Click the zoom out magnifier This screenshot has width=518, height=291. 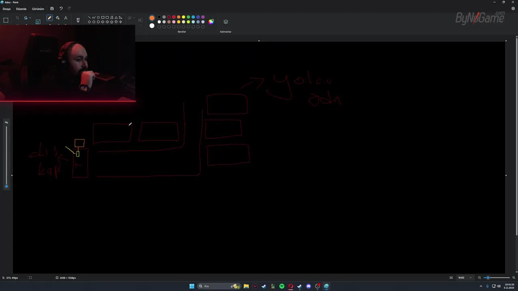(x=480, y=278)
